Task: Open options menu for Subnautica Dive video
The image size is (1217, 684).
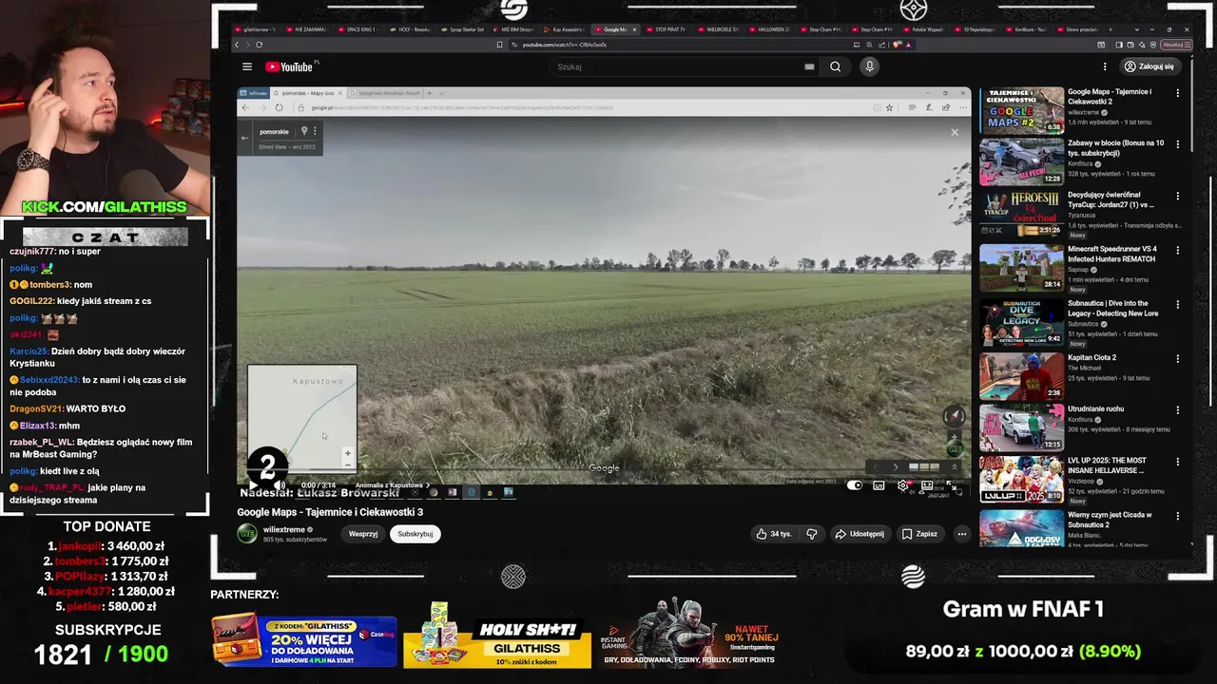Action: (x=1177, y=305)
